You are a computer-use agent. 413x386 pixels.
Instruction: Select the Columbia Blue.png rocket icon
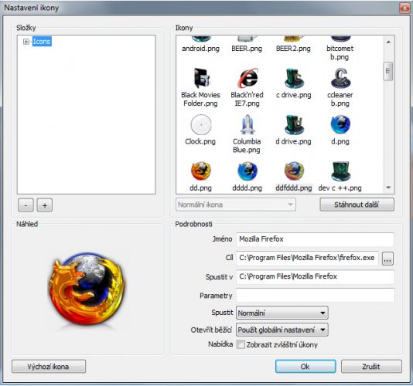247,124
